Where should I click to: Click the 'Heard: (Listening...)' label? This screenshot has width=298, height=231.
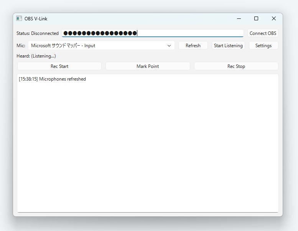click(x=36, y=56)
